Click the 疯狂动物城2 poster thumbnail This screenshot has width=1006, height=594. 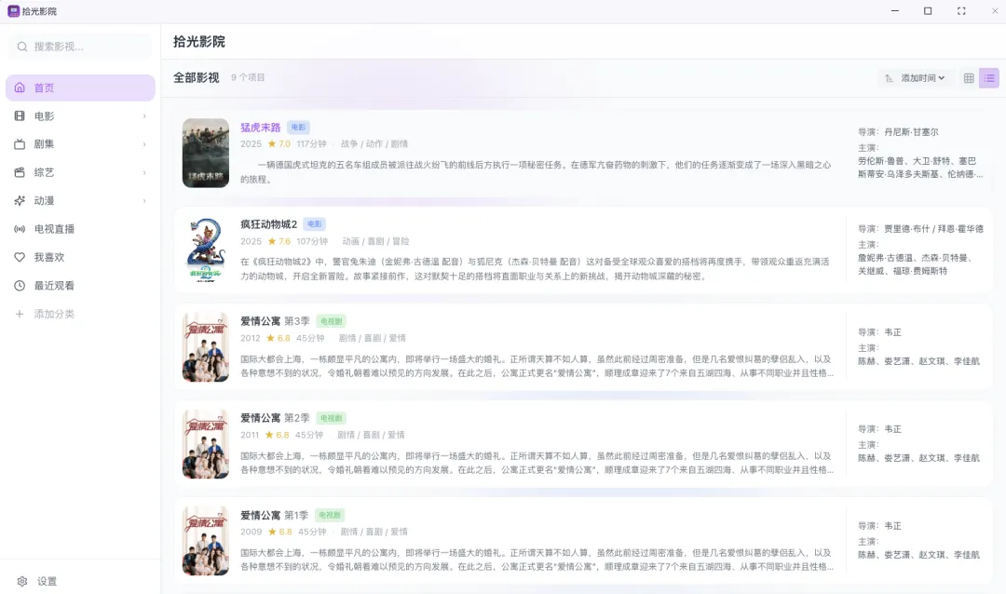[x=206, y=250]
